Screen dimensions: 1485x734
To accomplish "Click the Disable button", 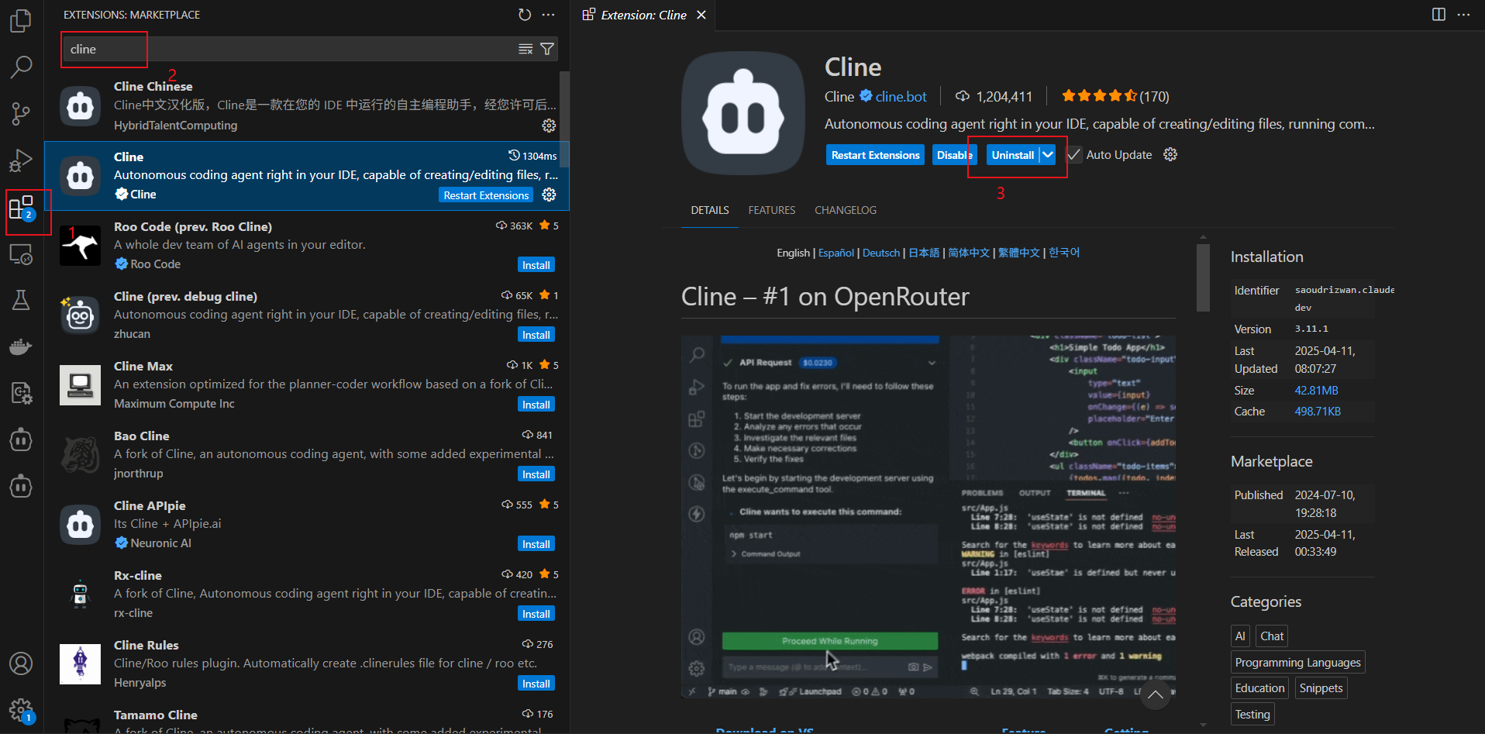I will click(x=954, y=155).
